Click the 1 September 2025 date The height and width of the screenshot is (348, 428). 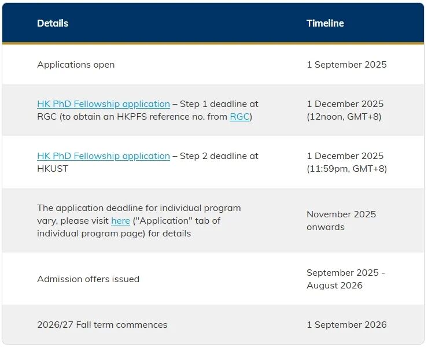[346, 65]
